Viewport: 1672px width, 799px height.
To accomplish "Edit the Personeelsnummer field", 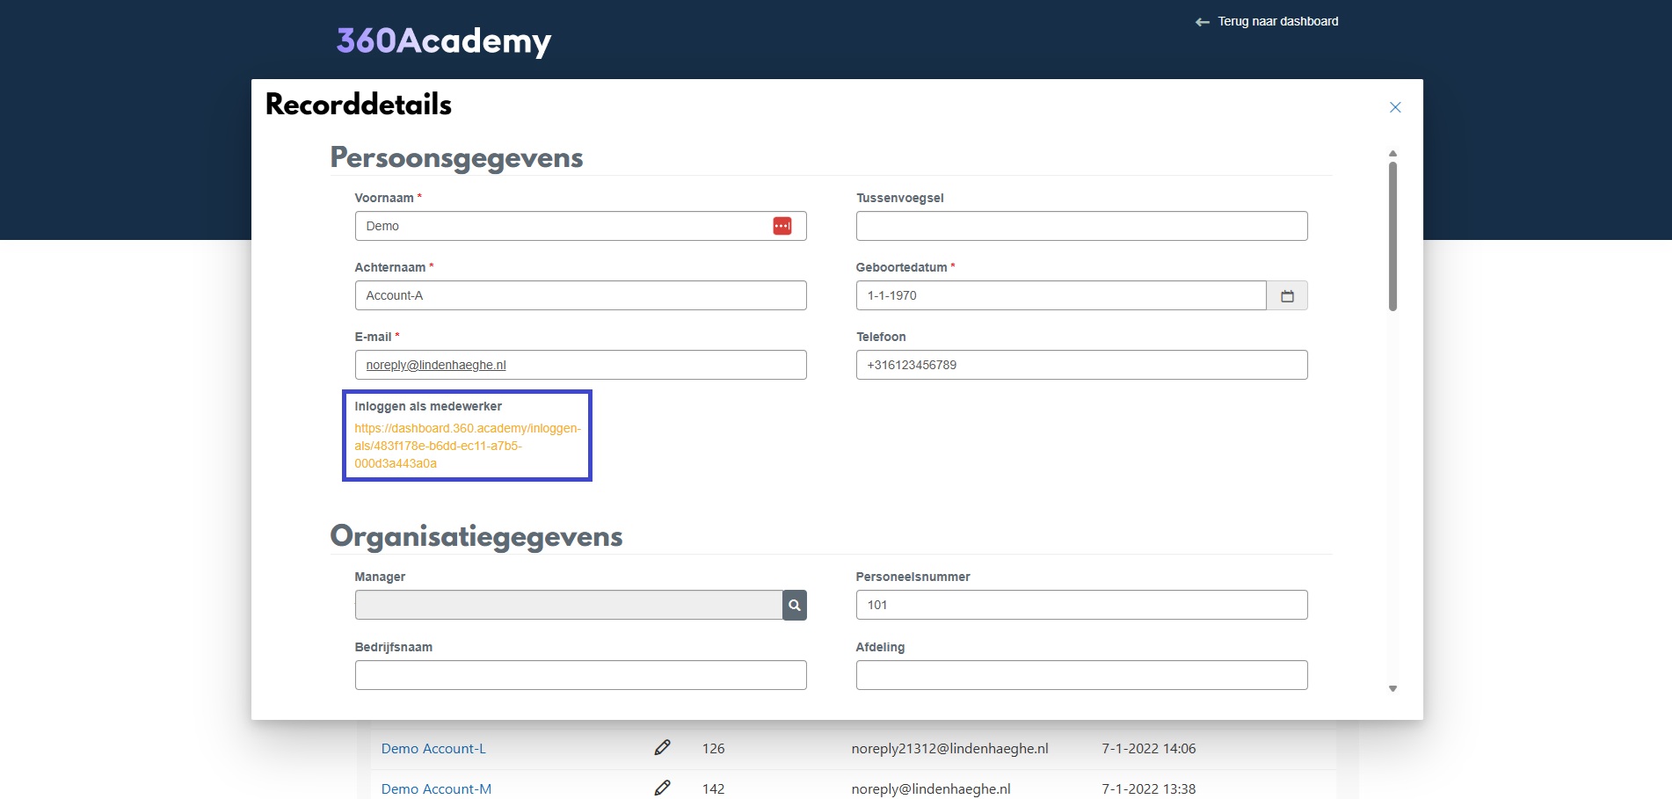I will coord(1081,605).
